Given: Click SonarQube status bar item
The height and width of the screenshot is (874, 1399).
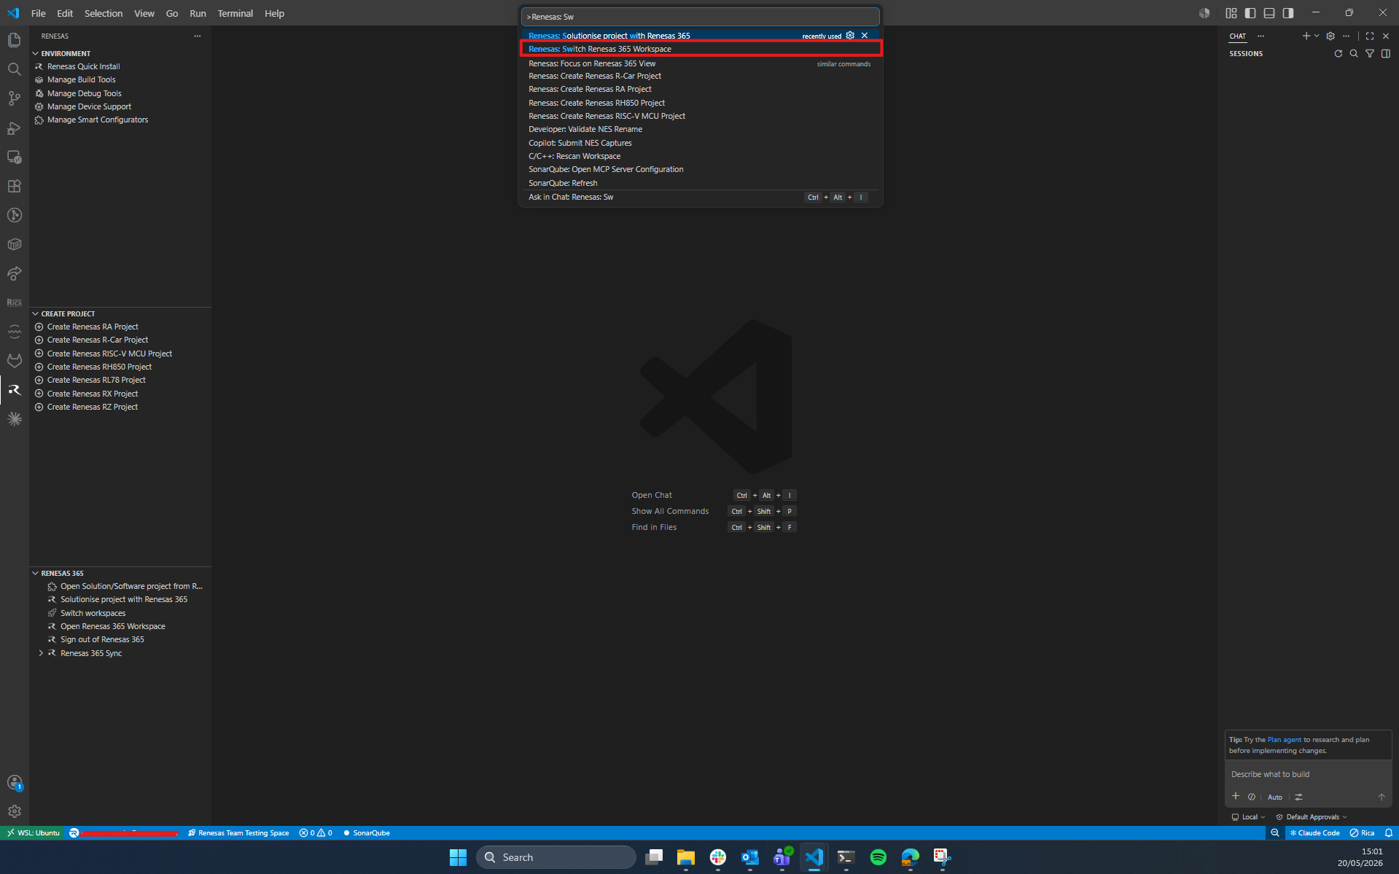Looking at the screenshot, I should coord(367,832).
